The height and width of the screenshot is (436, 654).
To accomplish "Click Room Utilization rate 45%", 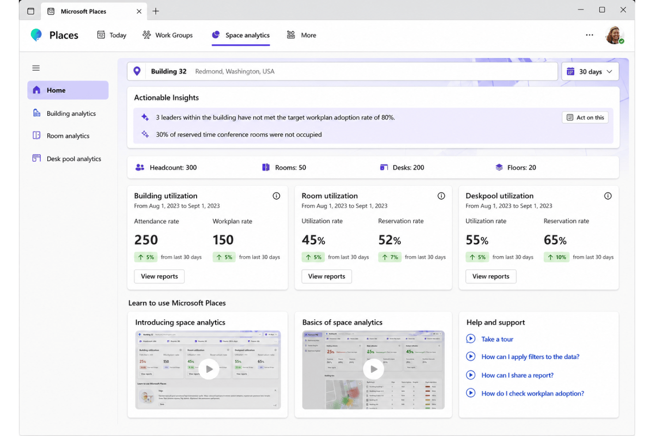I will click(313, 240).
